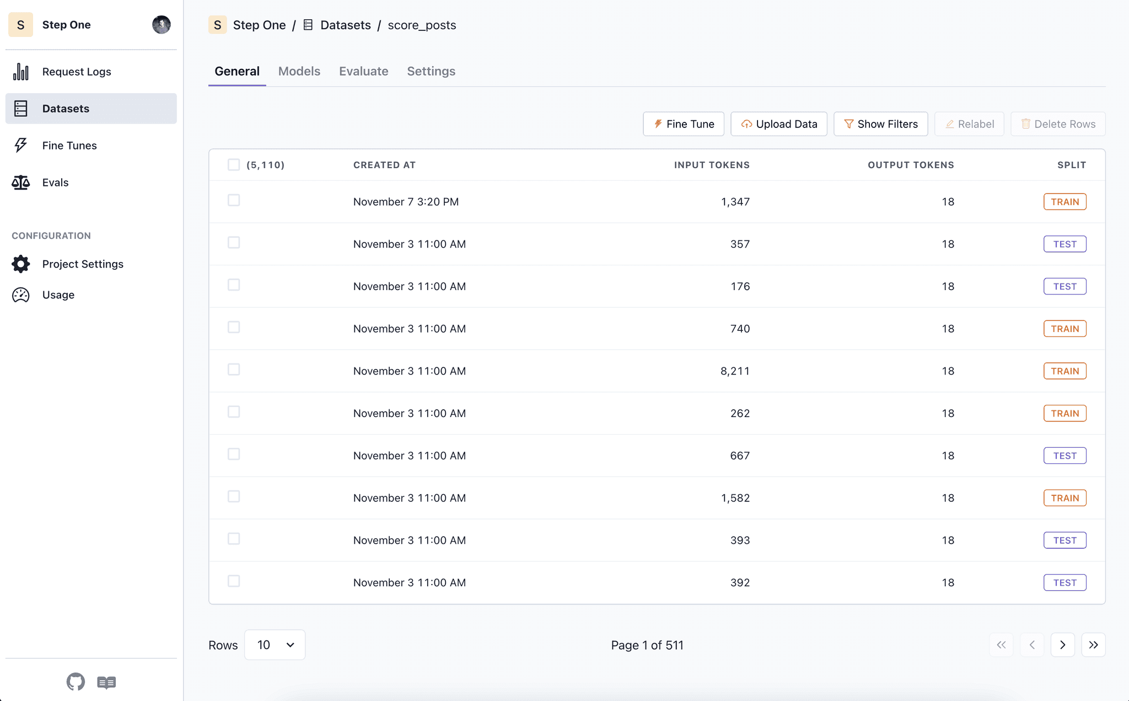Open Project Settings
1129x701 pixels.
[83, 264]
